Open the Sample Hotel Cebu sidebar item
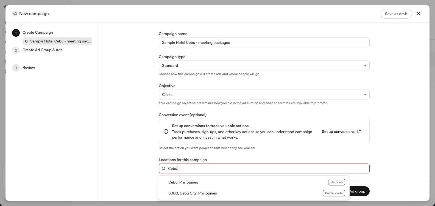 pyautogui.click(x=57, y=41)
